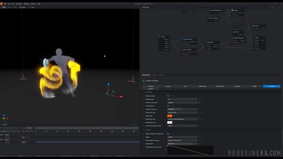
Task: Open the Emission parameter tab
Action: click(151, 87)
